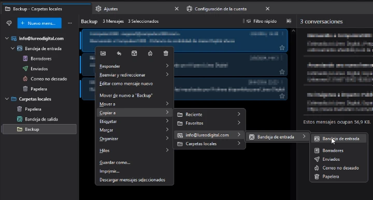Open message list display options icon
373x200 pixels.
click(x=289, y=21)
